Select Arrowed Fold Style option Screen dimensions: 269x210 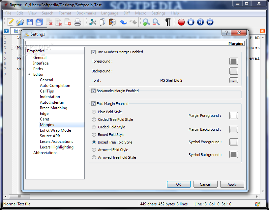pyautogui.click(x=94, y=150)
